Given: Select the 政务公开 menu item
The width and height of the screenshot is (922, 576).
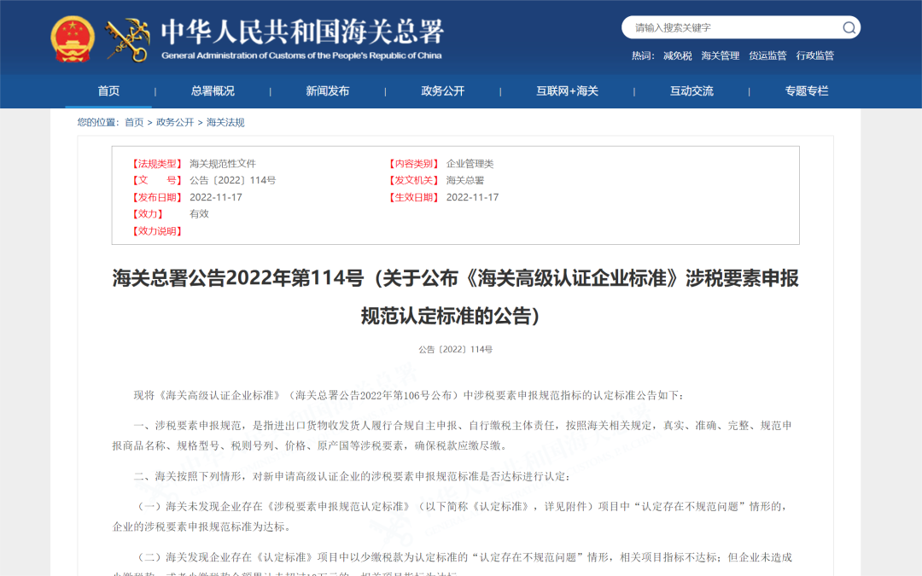Looking at the screenshot, I should (443, 91).
